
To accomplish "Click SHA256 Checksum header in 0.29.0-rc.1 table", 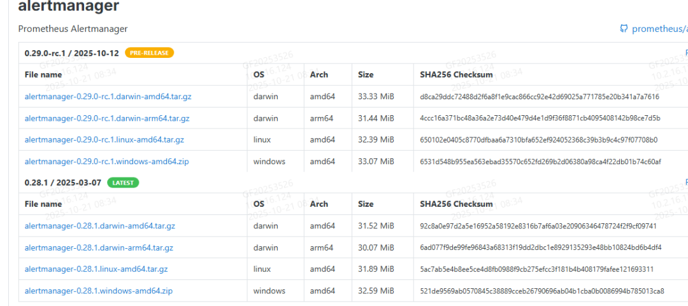I will 456,74.
